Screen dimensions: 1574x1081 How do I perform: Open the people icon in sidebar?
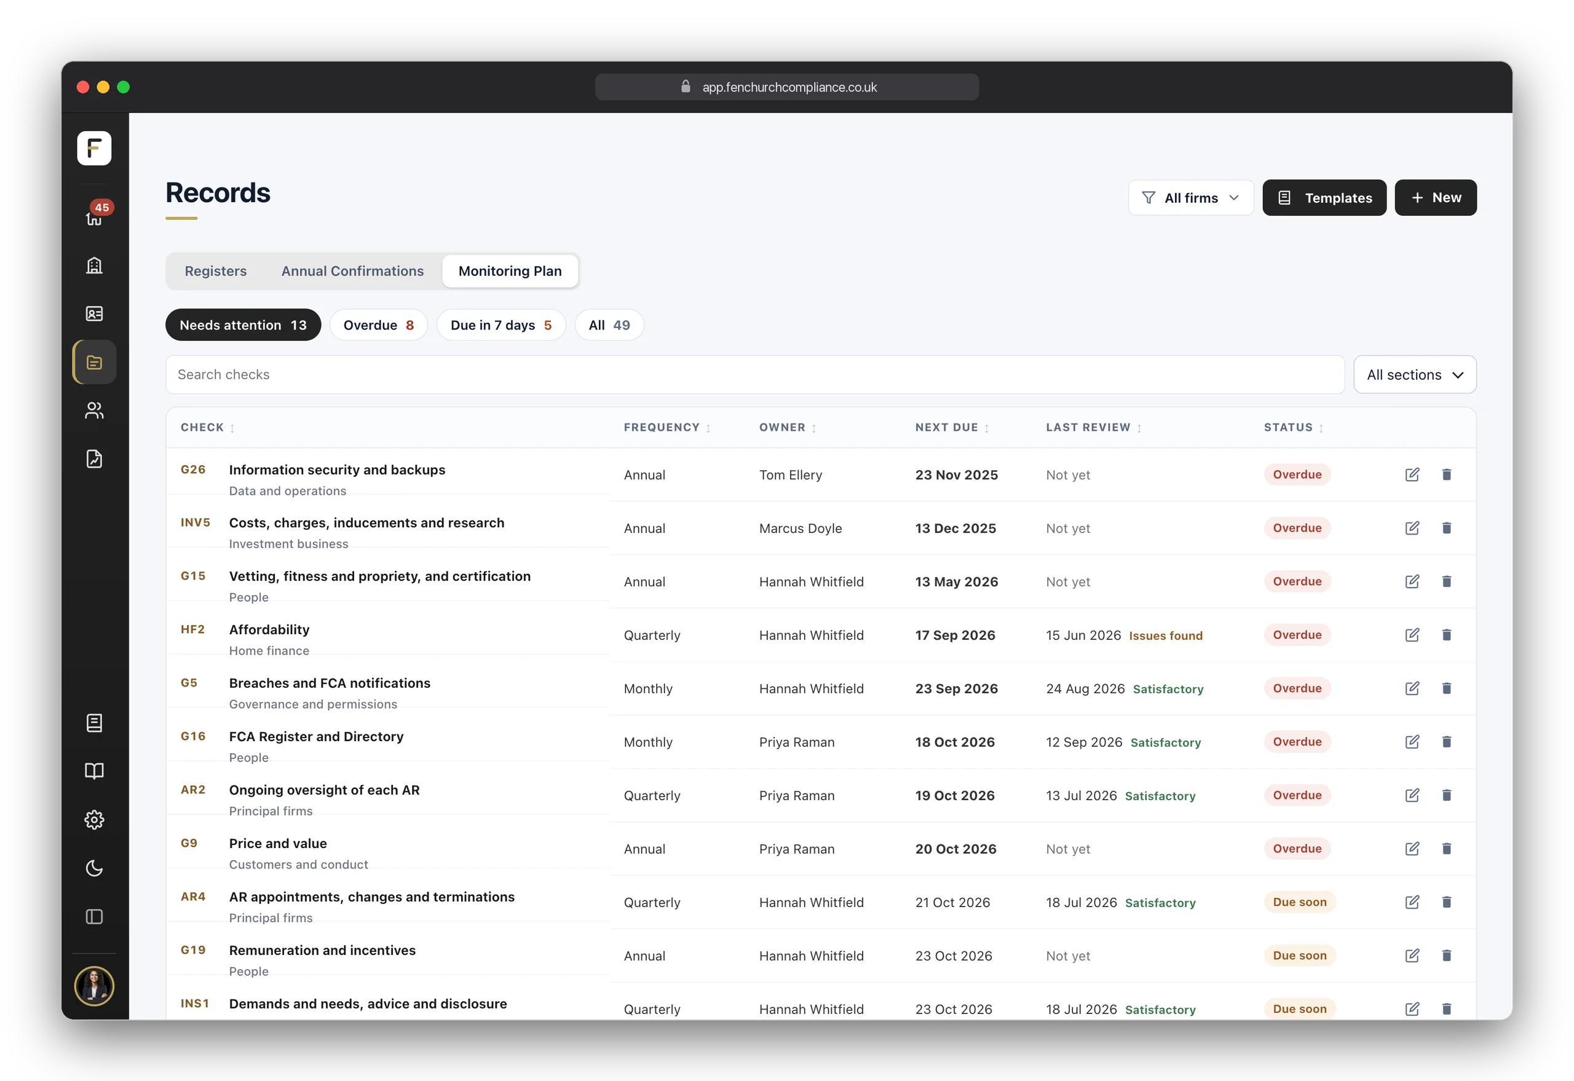click(94, 411)
